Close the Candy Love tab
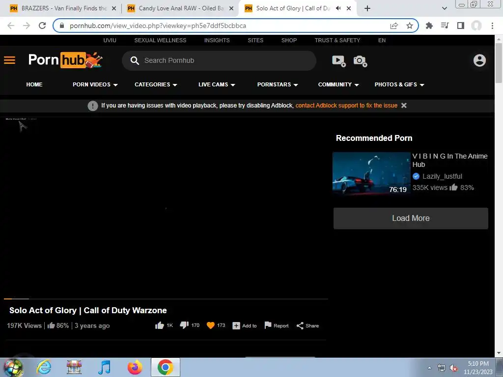Screen dimensions: 503x377 pos(231,8)
